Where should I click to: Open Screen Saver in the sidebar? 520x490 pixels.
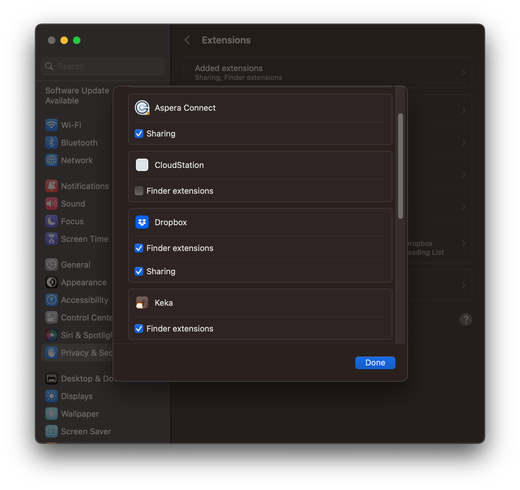pyautogui.click(x=86, y=431)
